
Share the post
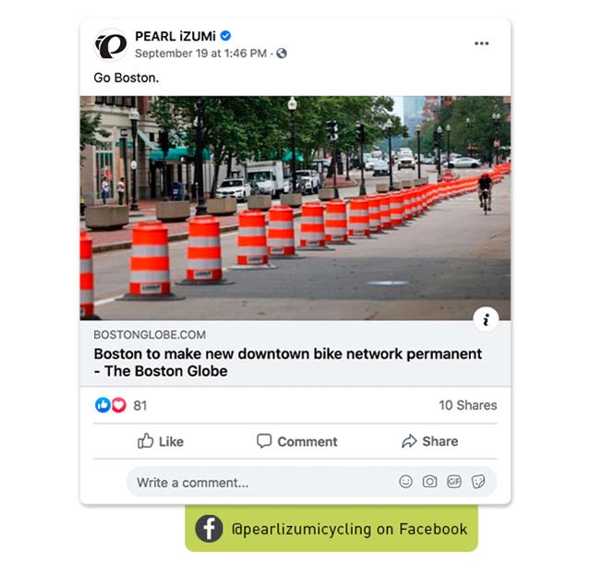click(x=430, y=441)
